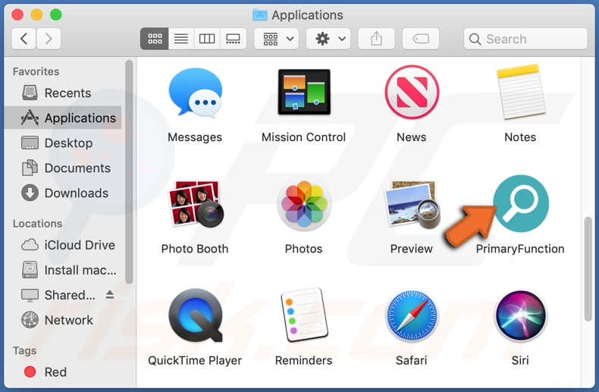Image resolution: width=599 pixels, height=392 pixels.
Task: Launch the Safari compass icon
Action: click(x=412, y=315)
